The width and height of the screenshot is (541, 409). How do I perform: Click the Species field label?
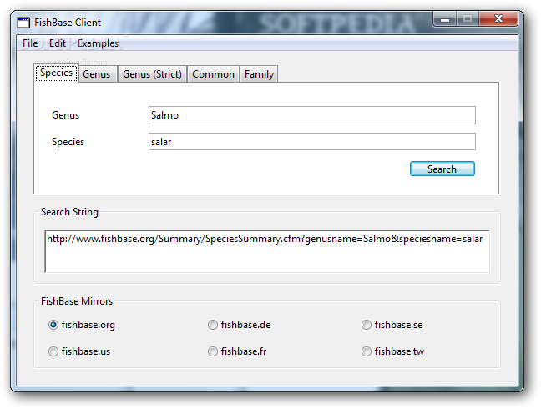click(x=68, y=142)
